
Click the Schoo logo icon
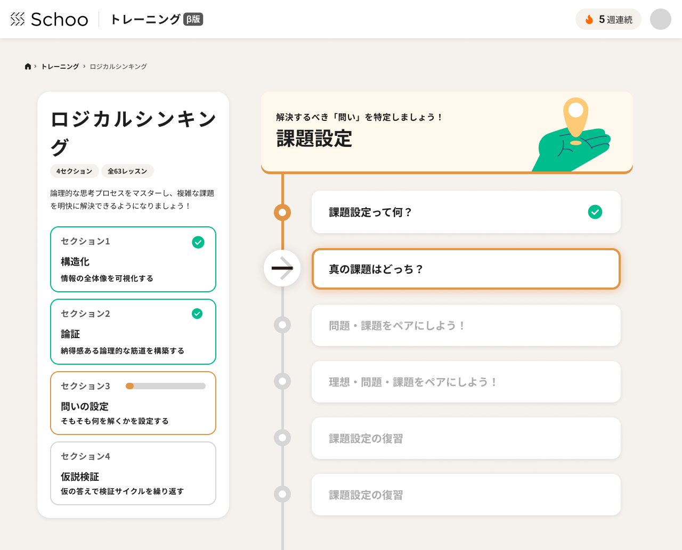click(18, 19)
